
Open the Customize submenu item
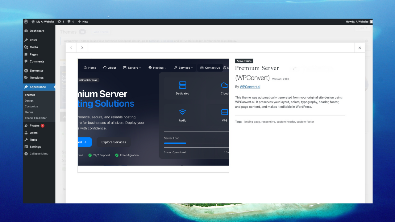(x=31, y=106)
